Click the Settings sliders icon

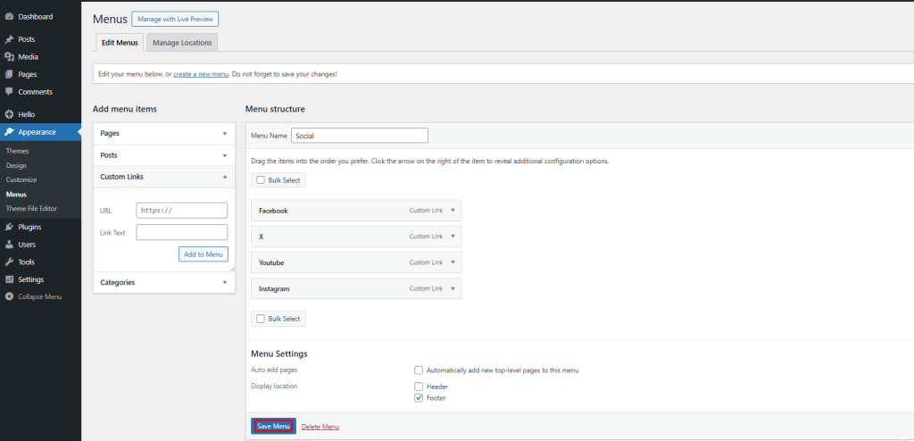click(9, 280)
